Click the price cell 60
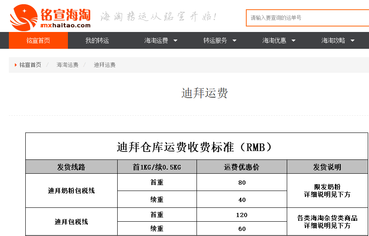Screen dimensions: 369x236 click(242, 229)
